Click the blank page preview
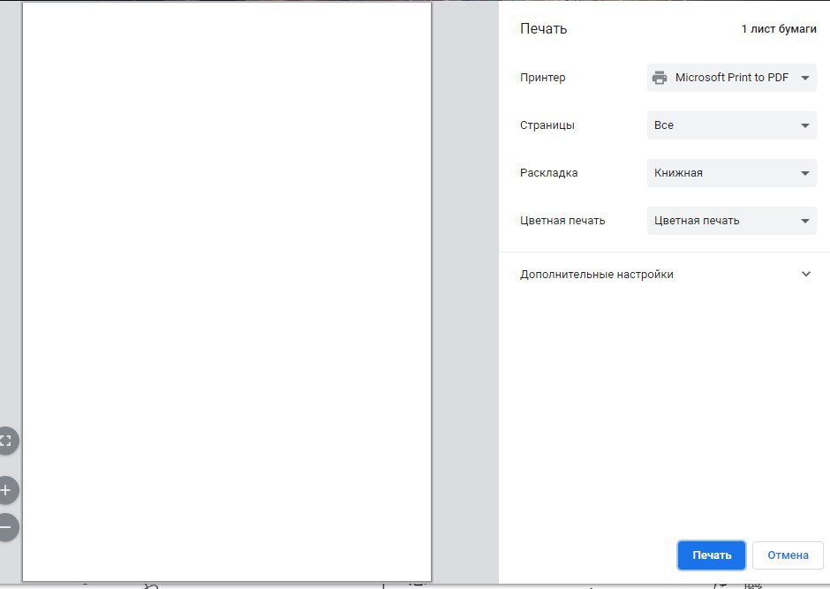This screenshot has height=589, width=830. [227, 291]
